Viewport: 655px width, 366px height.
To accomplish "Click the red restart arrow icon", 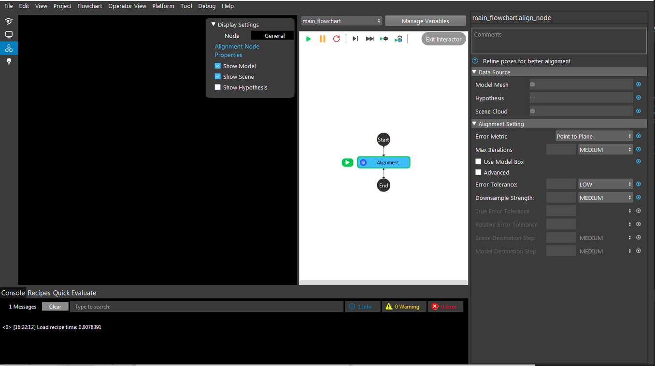I will tap(337, 39).
